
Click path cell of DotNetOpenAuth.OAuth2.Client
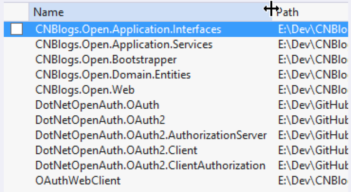click(x=313, y=150)
